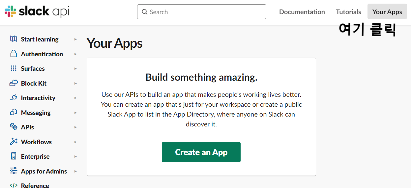Click the Interactivity plug icon
The image size is (411, 188).
(14, 97)
